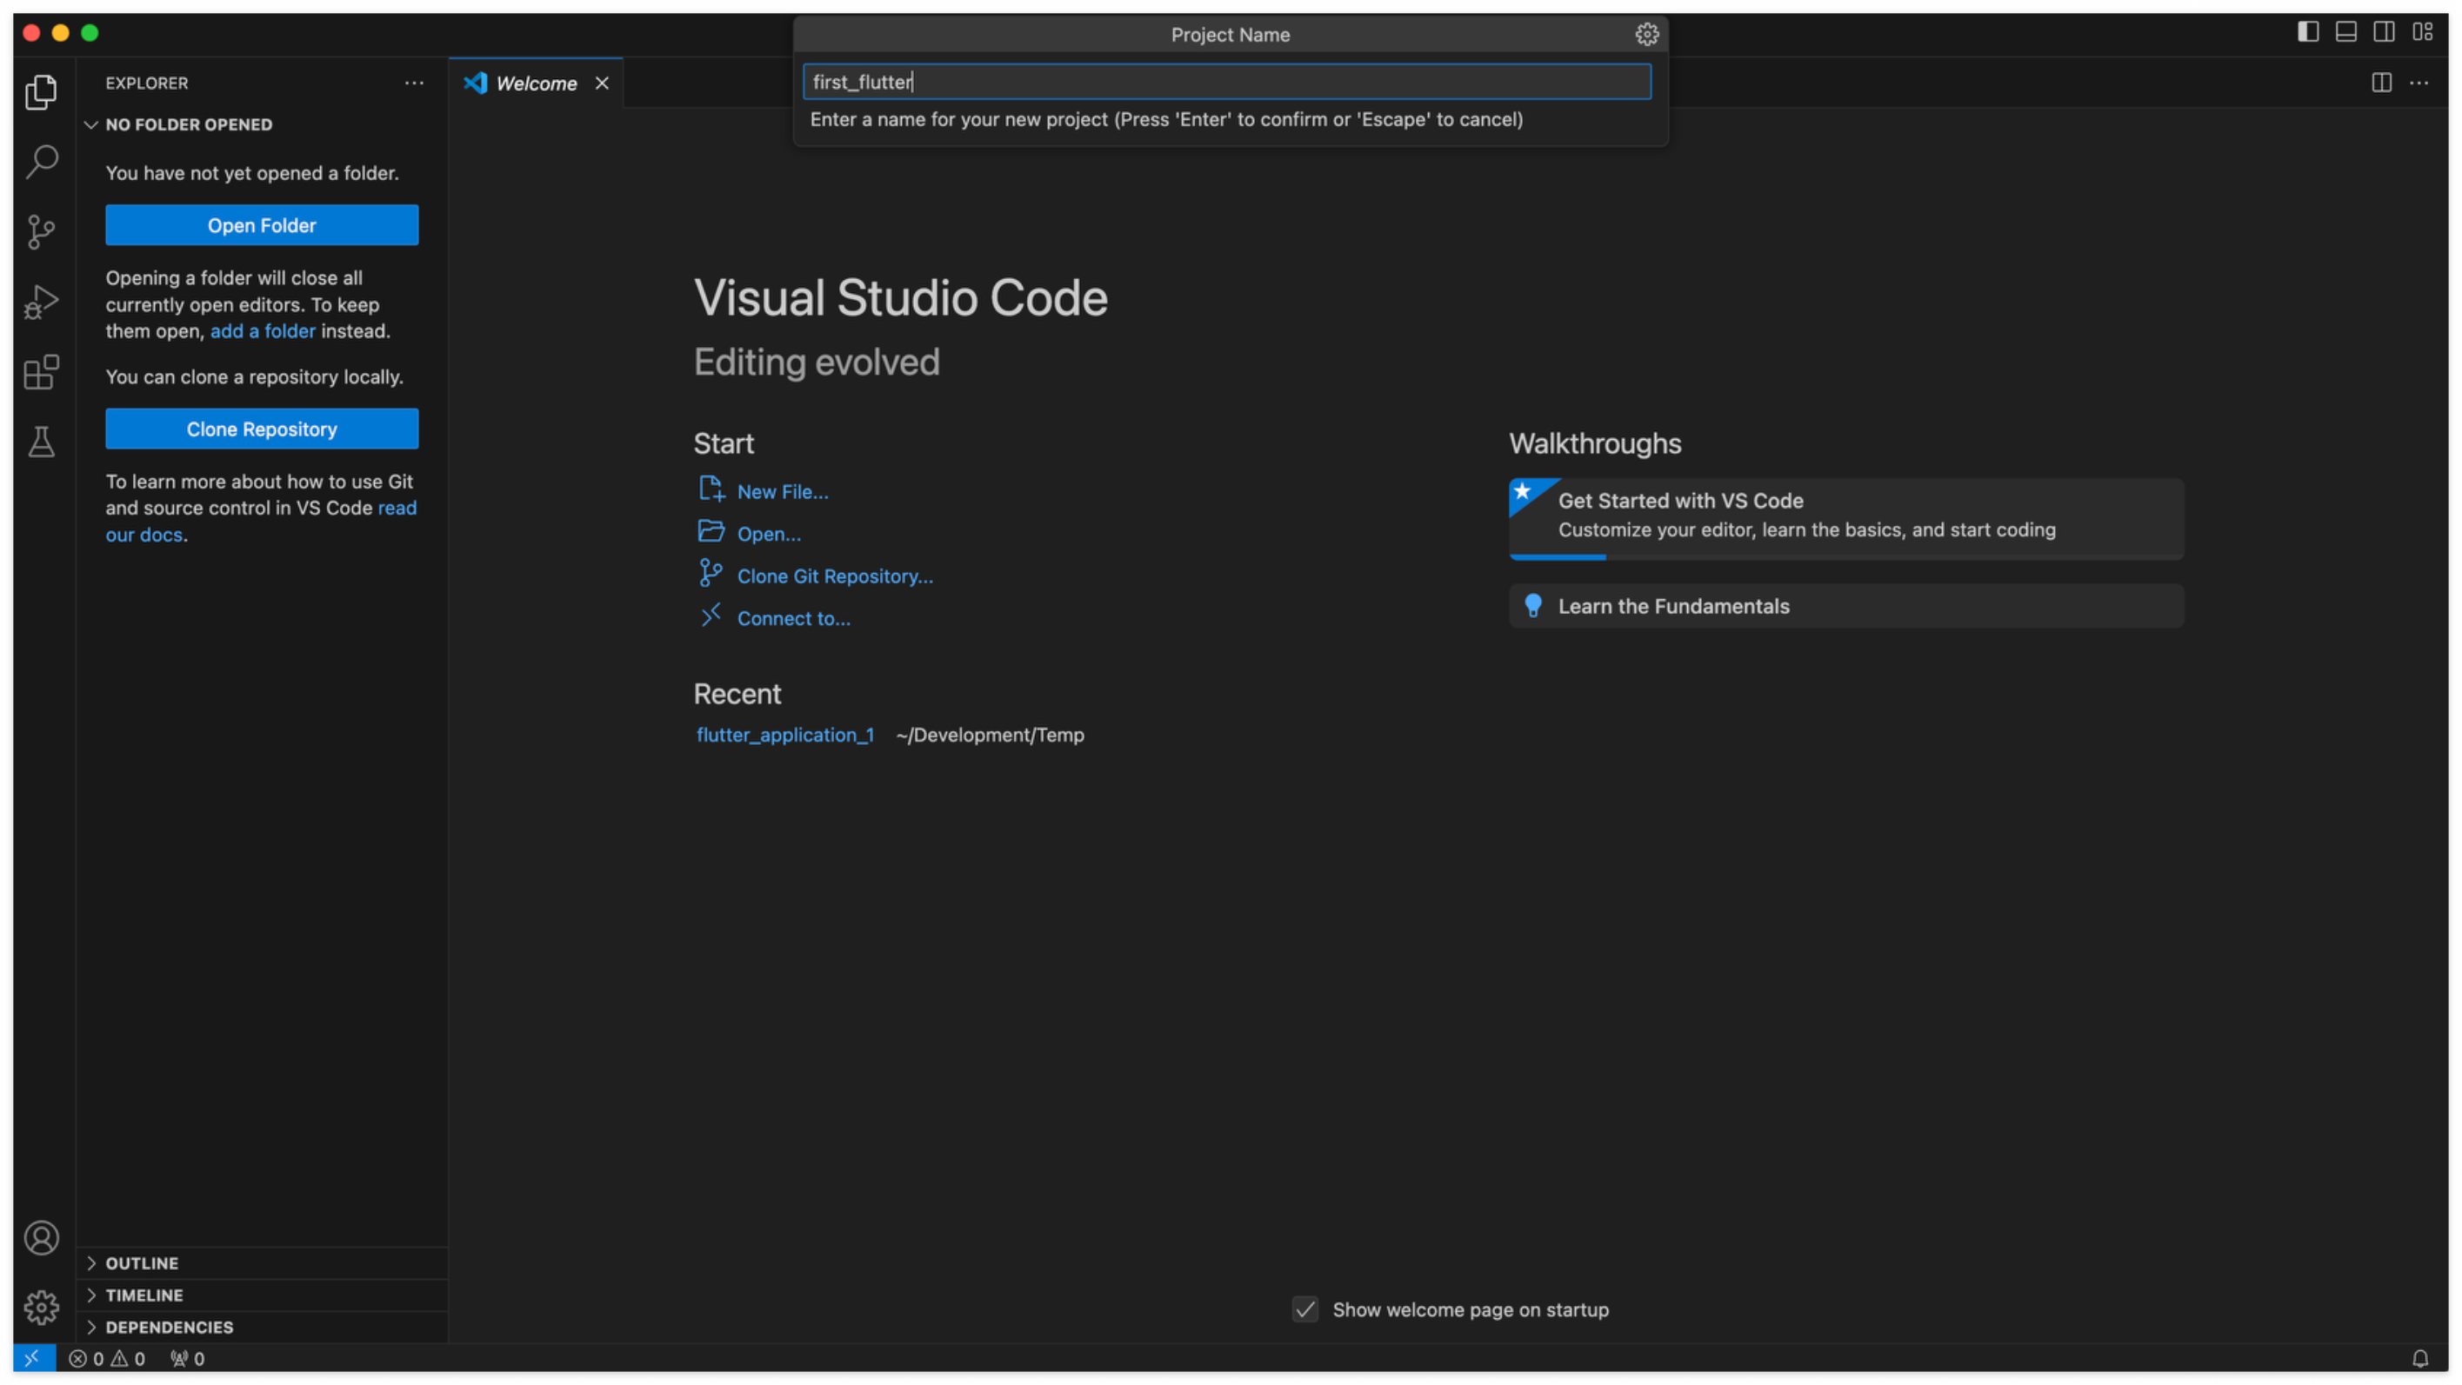The height and width of the screenshot is (1385, 2462).
Task: Click the gear icon in Project Name dialog
Action: [x=1645, y=35]
